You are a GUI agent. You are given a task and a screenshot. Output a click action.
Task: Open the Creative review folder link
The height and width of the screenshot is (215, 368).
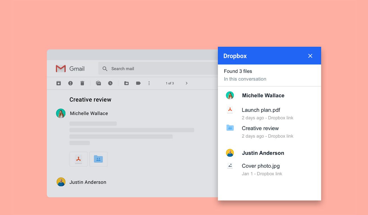click(x=260, y=128)
